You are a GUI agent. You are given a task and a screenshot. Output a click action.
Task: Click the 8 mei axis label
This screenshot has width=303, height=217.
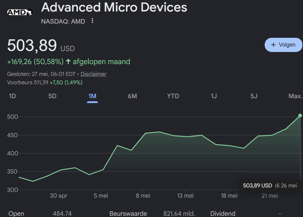143,196
